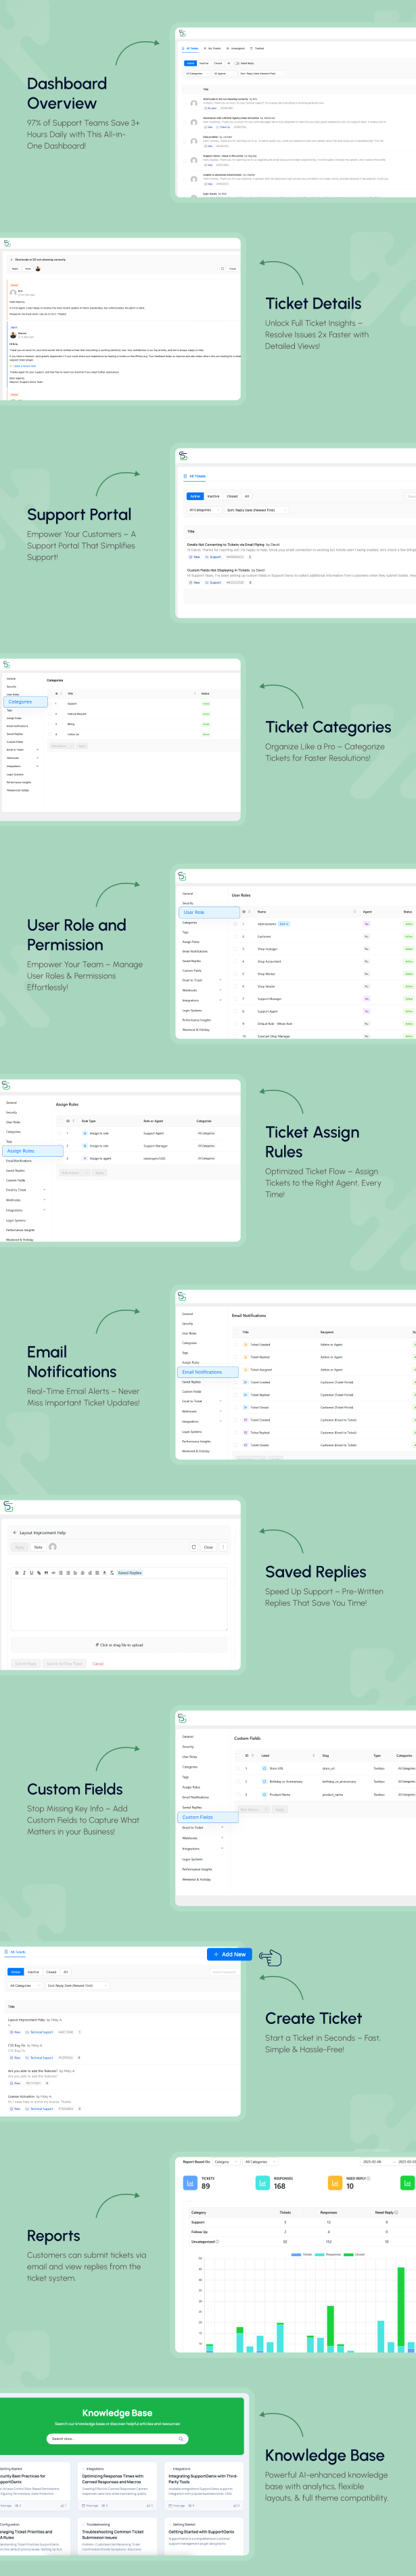Image resolution: width=416 pixels, height=2576 pixels.
Task: Open three-dot menu right of Close button
Action: (223, 1547)
